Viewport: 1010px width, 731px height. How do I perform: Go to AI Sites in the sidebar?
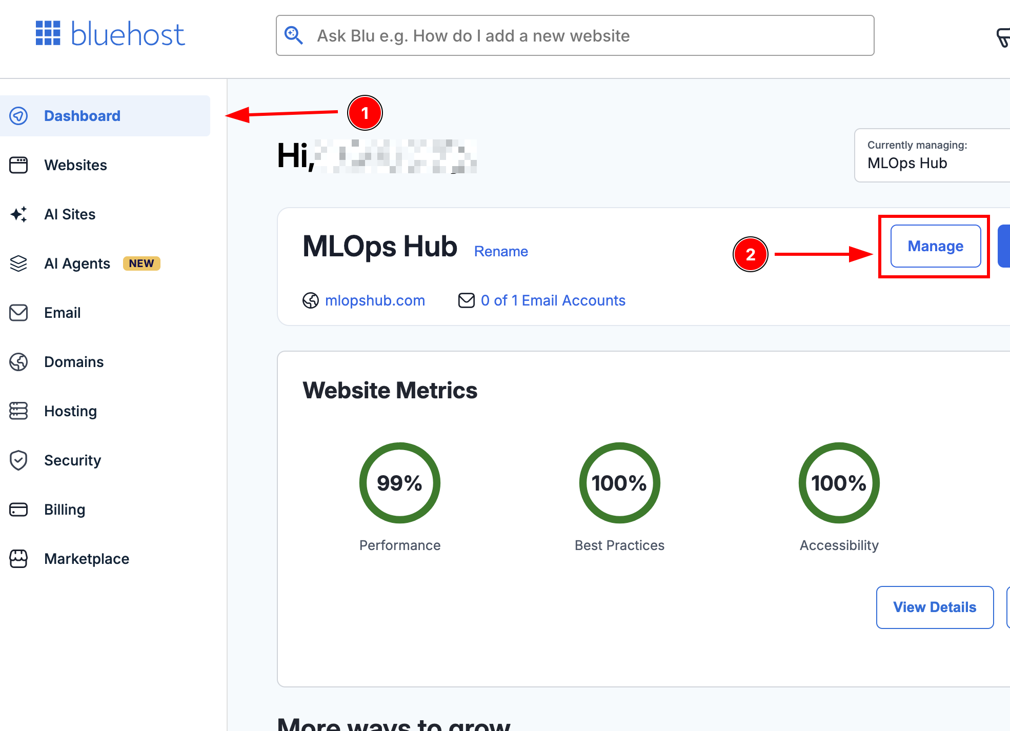click(x=70, y=214)
